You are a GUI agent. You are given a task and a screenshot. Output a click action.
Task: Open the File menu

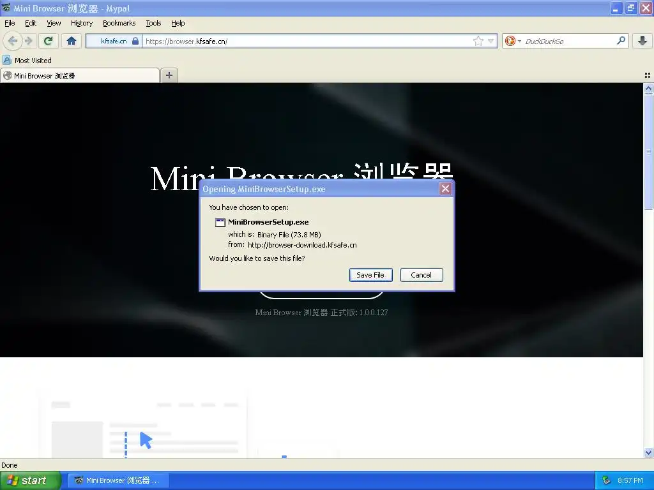[x=10, y=23]
